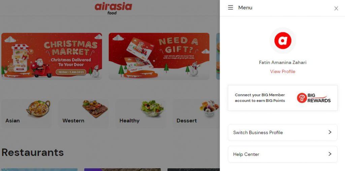Select the Switch Business Profile menu item
The image size is (345, 171).
coord(283,132)
